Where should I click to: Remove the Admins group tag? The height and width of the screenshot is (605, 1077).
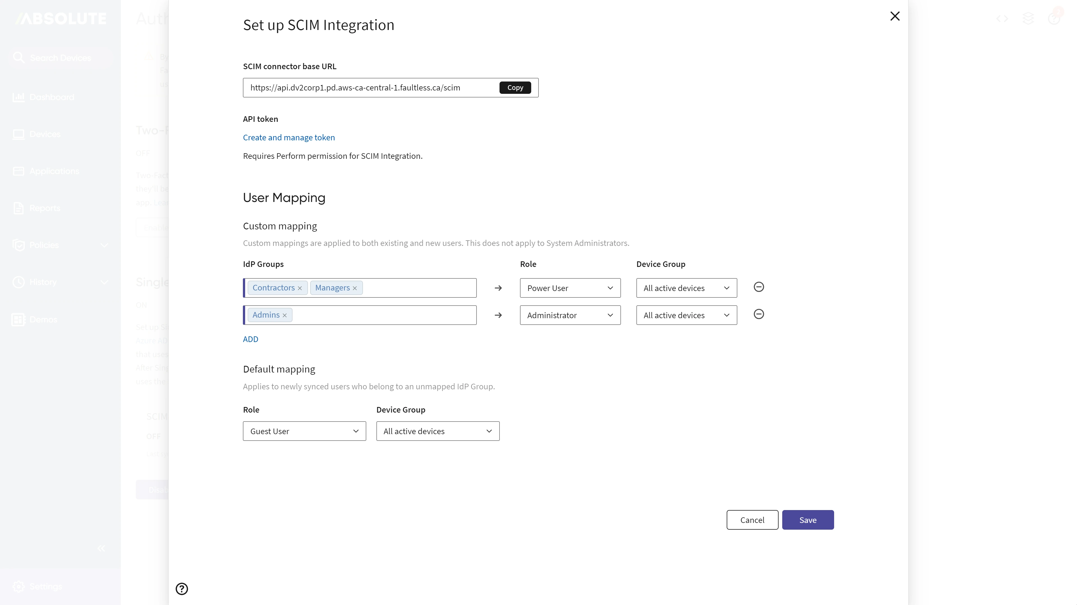pyautogui.click(x=285, y=315)
